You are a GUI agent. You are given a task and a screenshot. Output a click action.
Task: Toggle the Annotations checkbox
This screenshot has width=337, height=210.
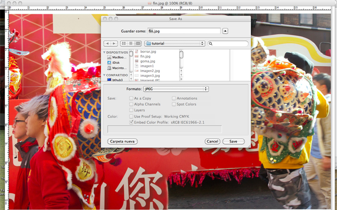174,98
